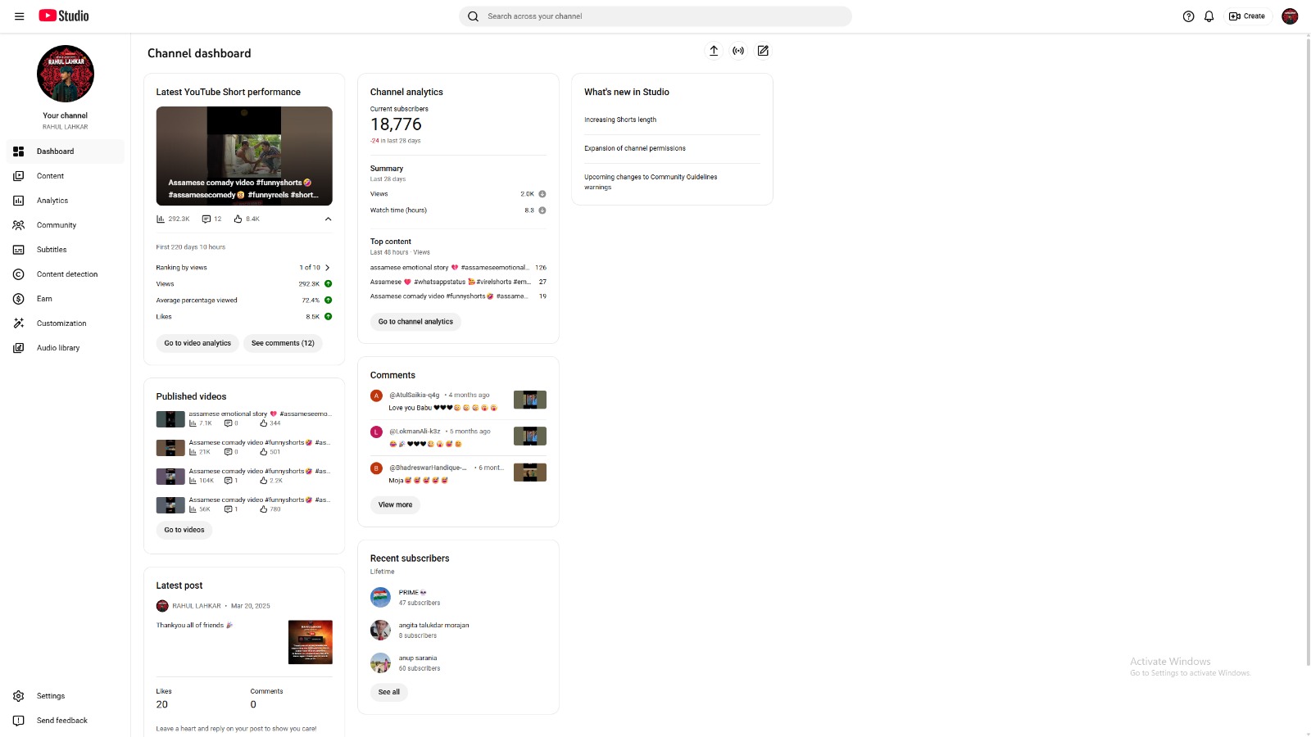Screen dimensions: 1311x737
Task: Click See all recent subscribers
Action: point(388,692)
